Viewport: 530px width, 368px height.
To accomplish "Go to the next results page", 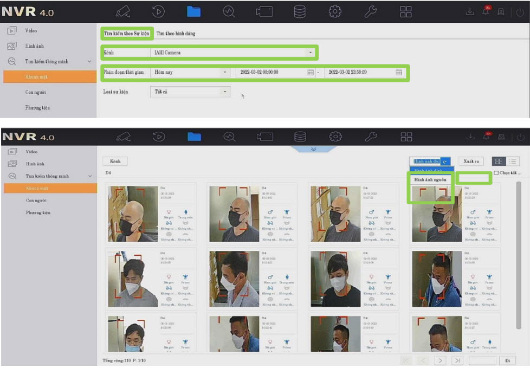I will click(x=441, y=360).
